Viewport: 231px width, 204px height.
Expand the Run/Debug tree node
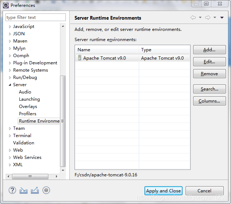(10, 77)
